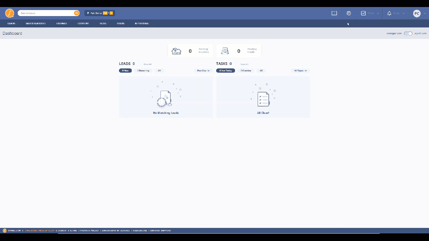Open the Leads menu
The image size is (429, 241).
click(x=11, y=23)
